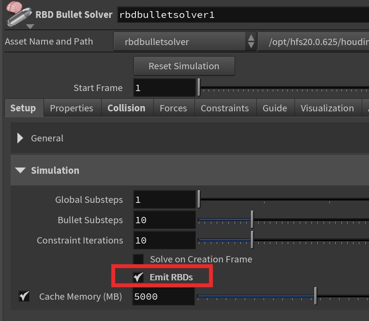Uncheck the Emit RBDs checkbox
369x321 pixels.
click(x=138, y=277)
